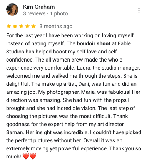Click the first yellow rating star
This screenshot has width=147, height=160.
pos(9,26)
